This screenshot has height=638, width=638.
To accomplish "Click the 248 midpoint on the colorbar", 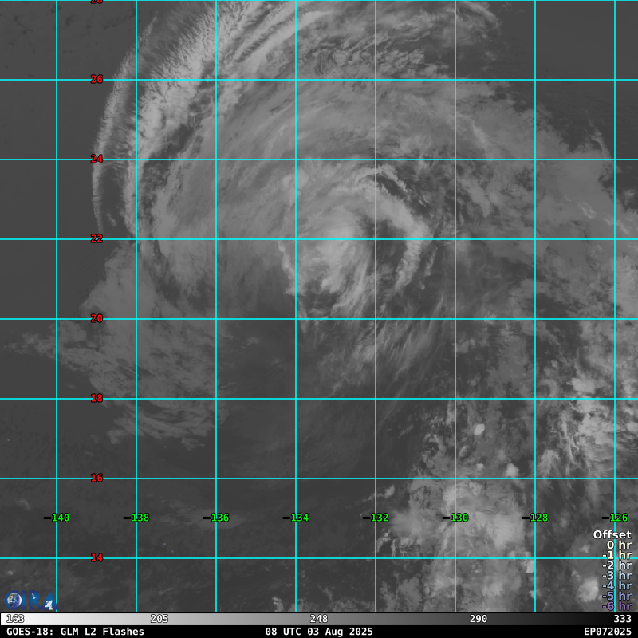I will click(318, 619).
